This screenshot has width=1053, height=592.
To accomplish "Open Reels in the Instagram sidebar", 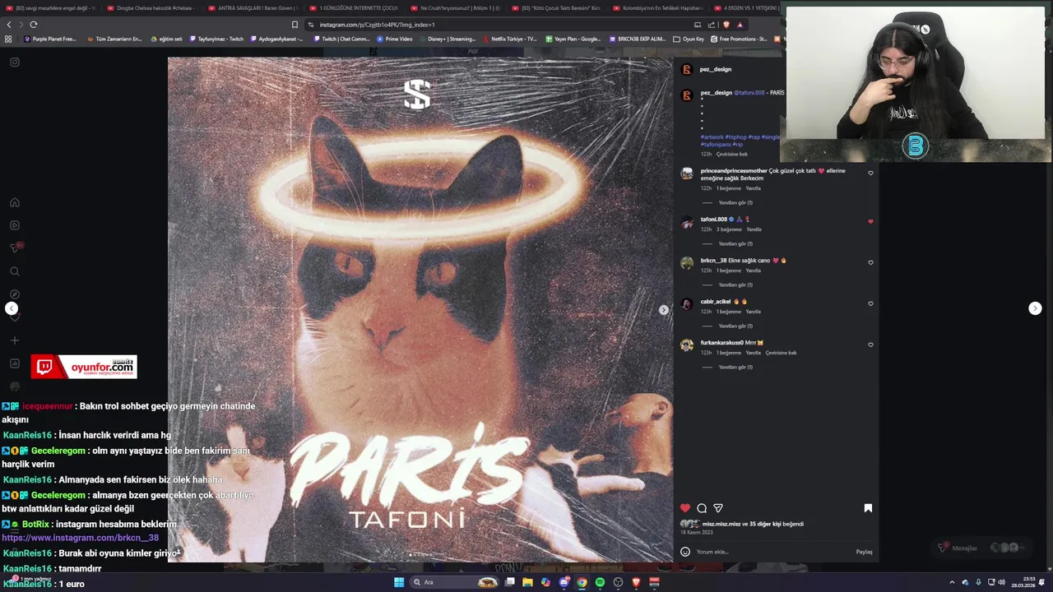I will point(15,225).
